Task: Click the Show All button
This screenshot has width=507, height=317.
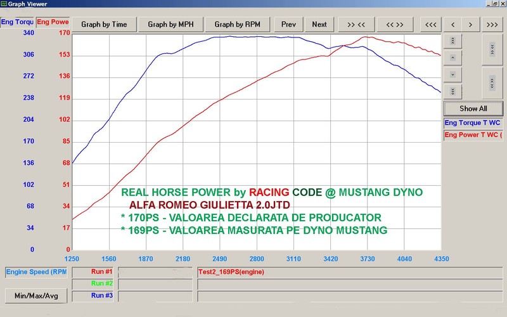Action: coord(473,108)
